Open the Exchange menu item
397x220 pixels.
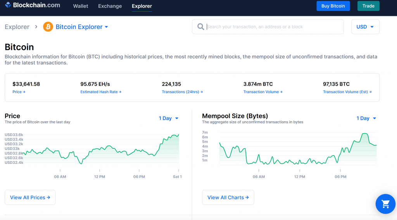[x=110, y=6]
